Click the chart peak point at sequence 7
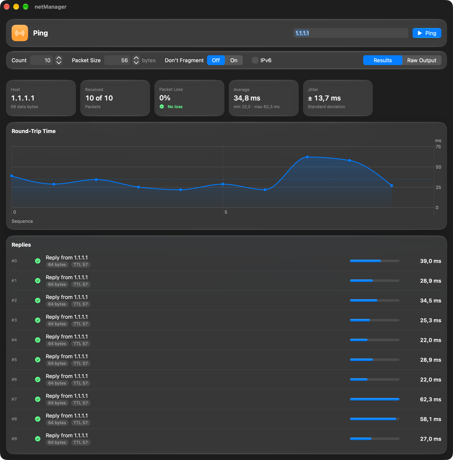This screenshot has width=453, height=460. coord(307,157)
